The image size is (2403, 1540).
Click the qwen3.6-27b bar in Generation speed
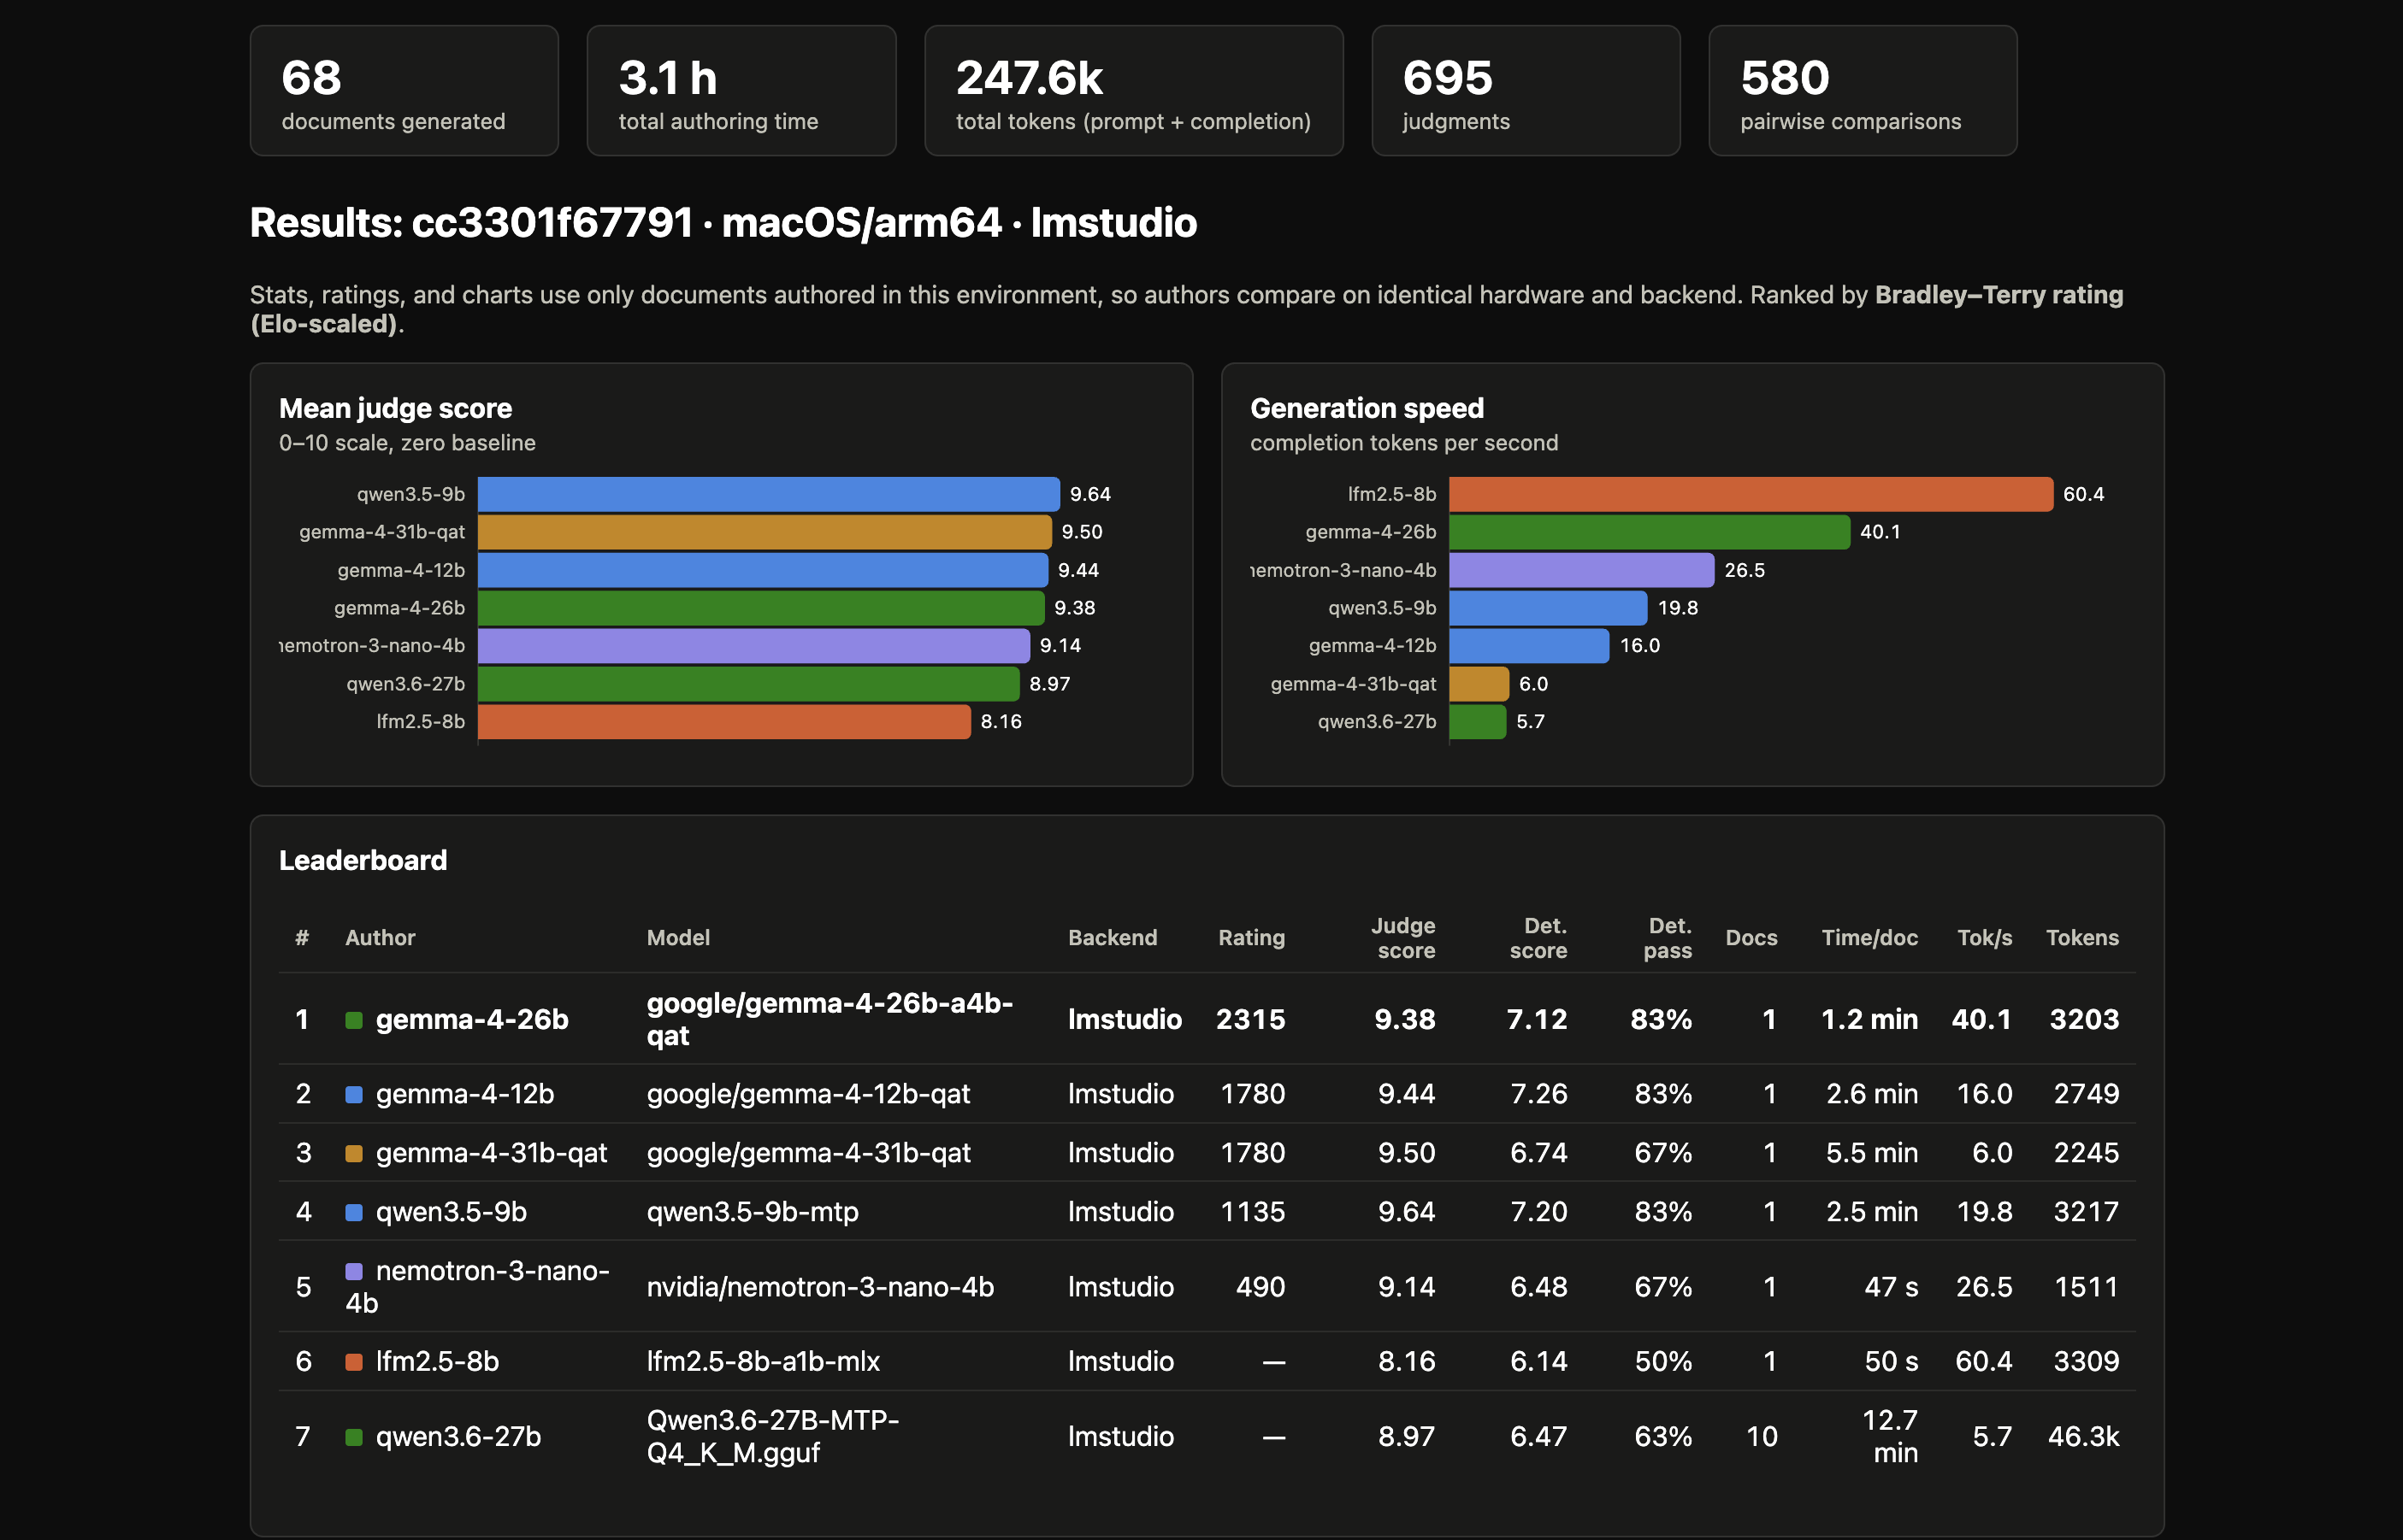pos(1478,722)
